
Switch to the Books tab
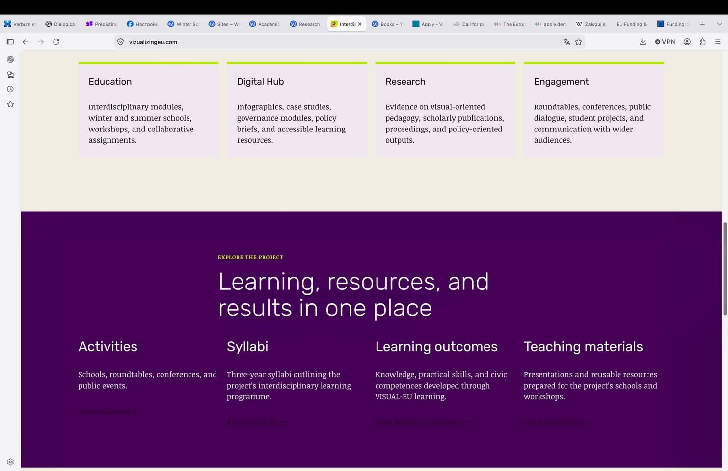click(x=387, y=24)
